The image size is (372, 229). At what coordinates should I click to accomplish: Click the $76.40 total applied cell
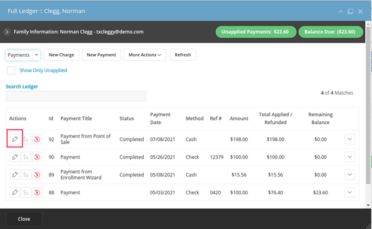pos(275,192)
